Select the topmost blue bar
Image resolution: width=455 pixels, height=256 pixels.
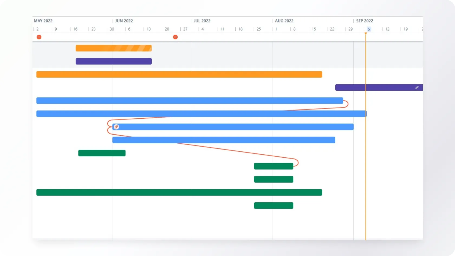[190, 101]
